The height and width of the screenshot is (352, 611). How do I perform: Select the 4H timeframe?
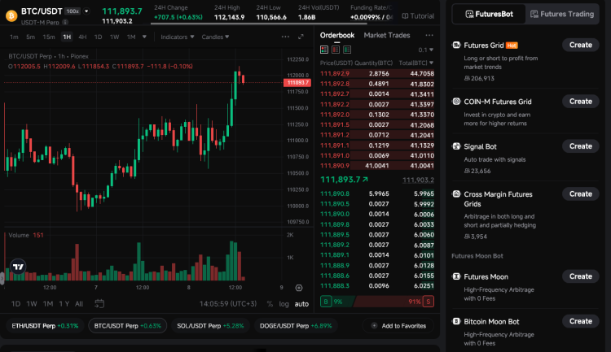point(82,37)
